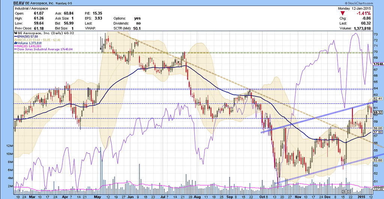Click the "Nasdaq GS" exchange label
Screen dimensions: 384x199
coord(64,3)
